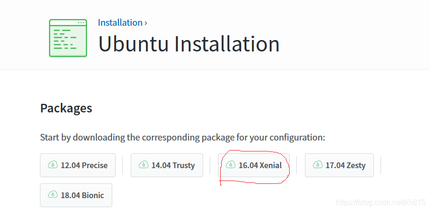Image resolution: width=430 pixels, height=211 pixels.
Task: Click the cloud download icon beside 14.04 Trusty
Action: tap(144, 165)
